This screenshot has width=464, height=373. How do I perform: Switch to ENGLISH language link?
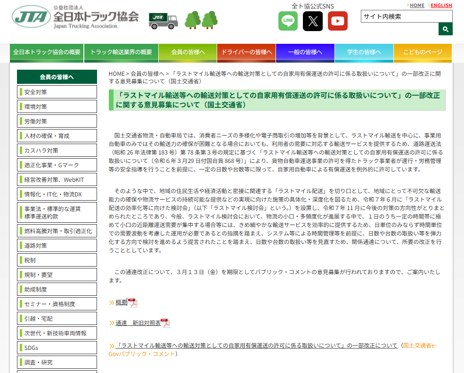pos(441,6)
